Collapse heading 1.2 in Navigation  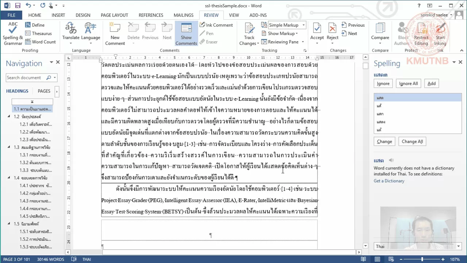point(9,117)
